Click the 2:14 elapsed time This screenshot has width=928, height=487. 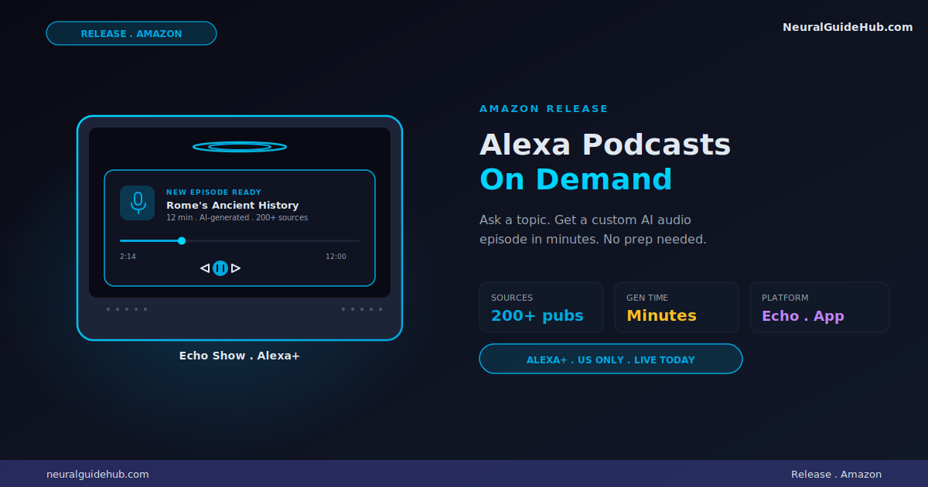click(128, 257)
